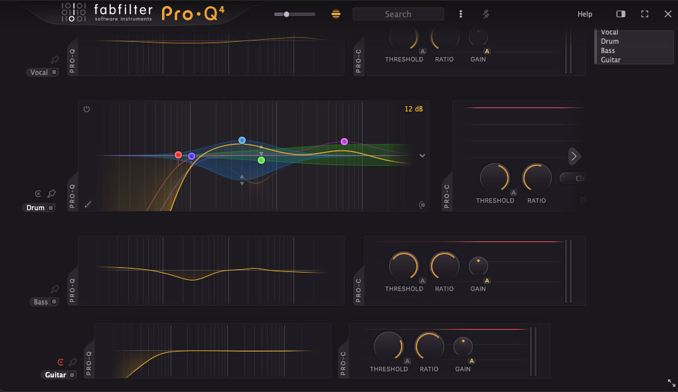Select the blue EQ band node
Screen dimensions: 678x392
coord(242,141)
